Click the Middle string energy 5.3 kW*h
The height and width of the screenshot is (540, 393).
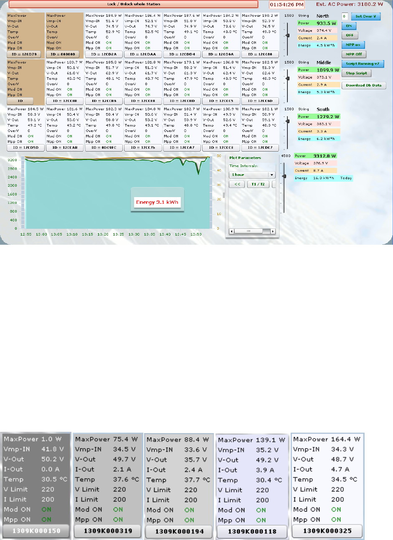[x=325, y=92]
